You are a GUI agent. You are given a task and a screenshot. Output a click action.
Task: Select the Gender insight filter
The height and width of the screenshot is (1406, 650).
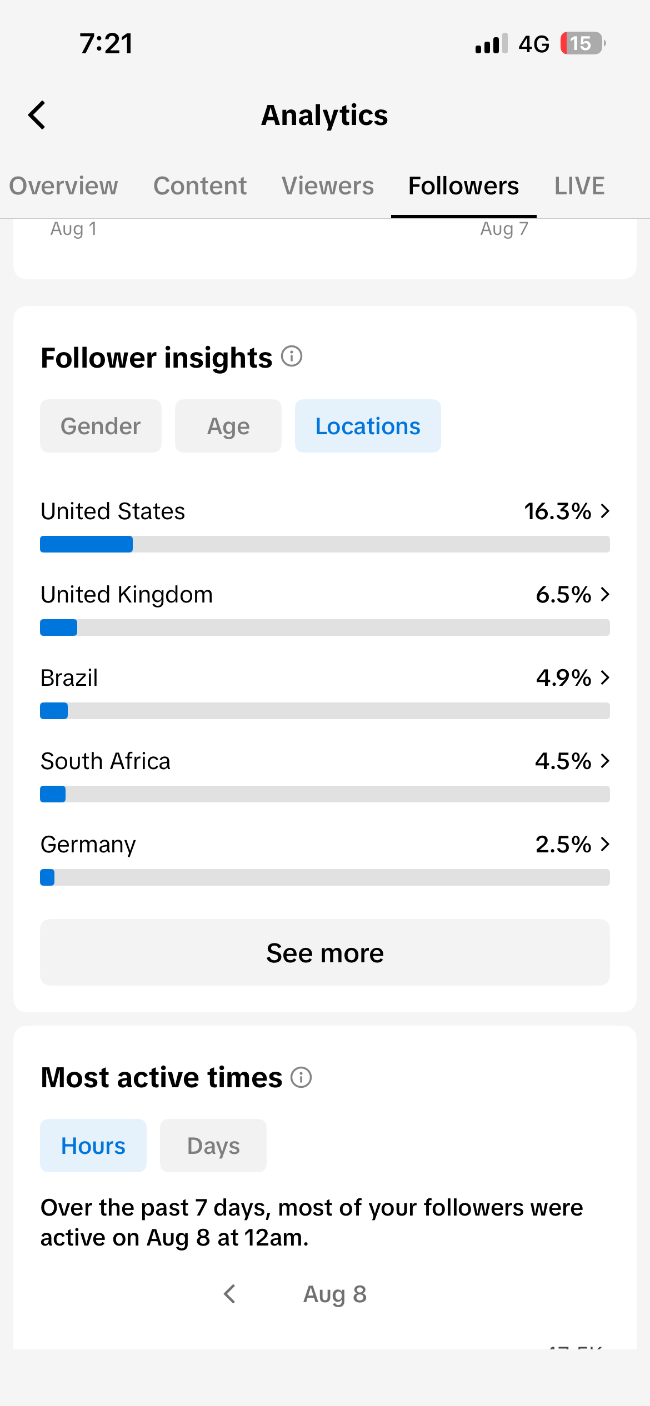(x=101, y=426)
